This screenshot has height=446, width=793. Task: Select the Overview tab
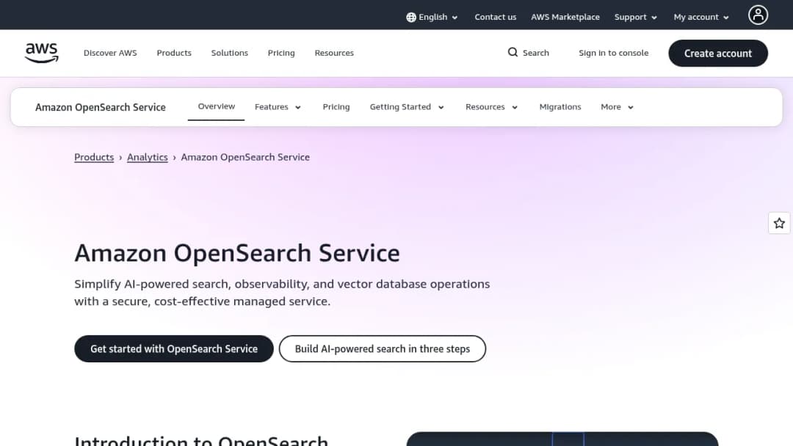coord(217,106)
